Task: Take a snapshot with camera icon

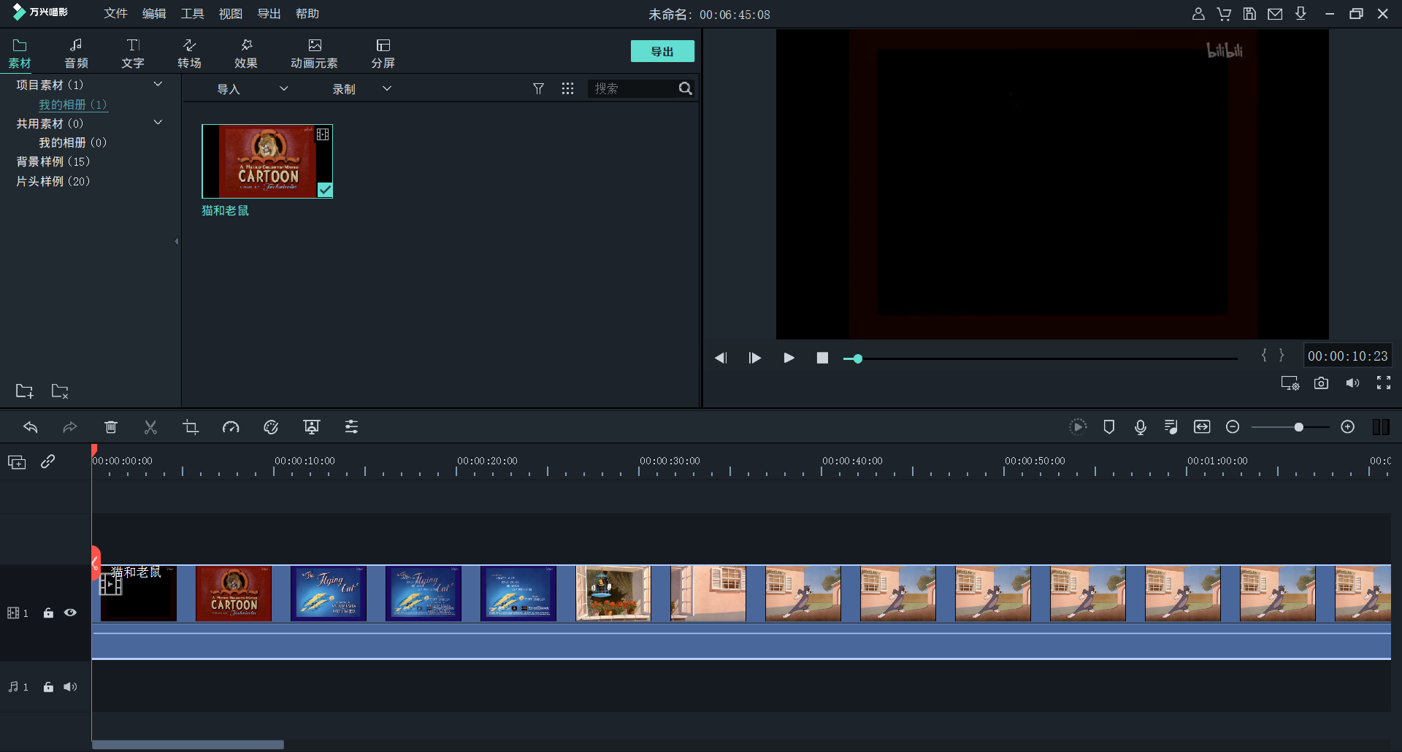Action: [x=1321, y=383]
